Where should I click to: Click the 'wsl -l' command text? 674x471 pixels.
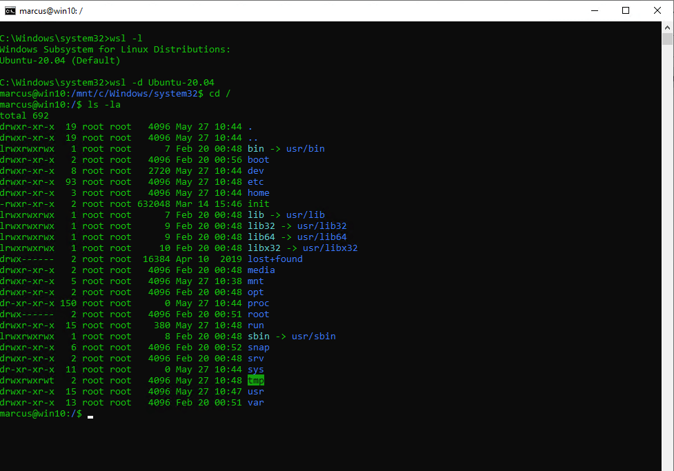126,38
